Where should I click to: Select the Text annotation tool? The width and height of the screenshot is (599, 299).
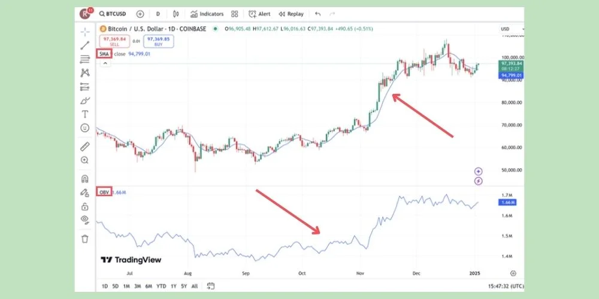(85, 114)
